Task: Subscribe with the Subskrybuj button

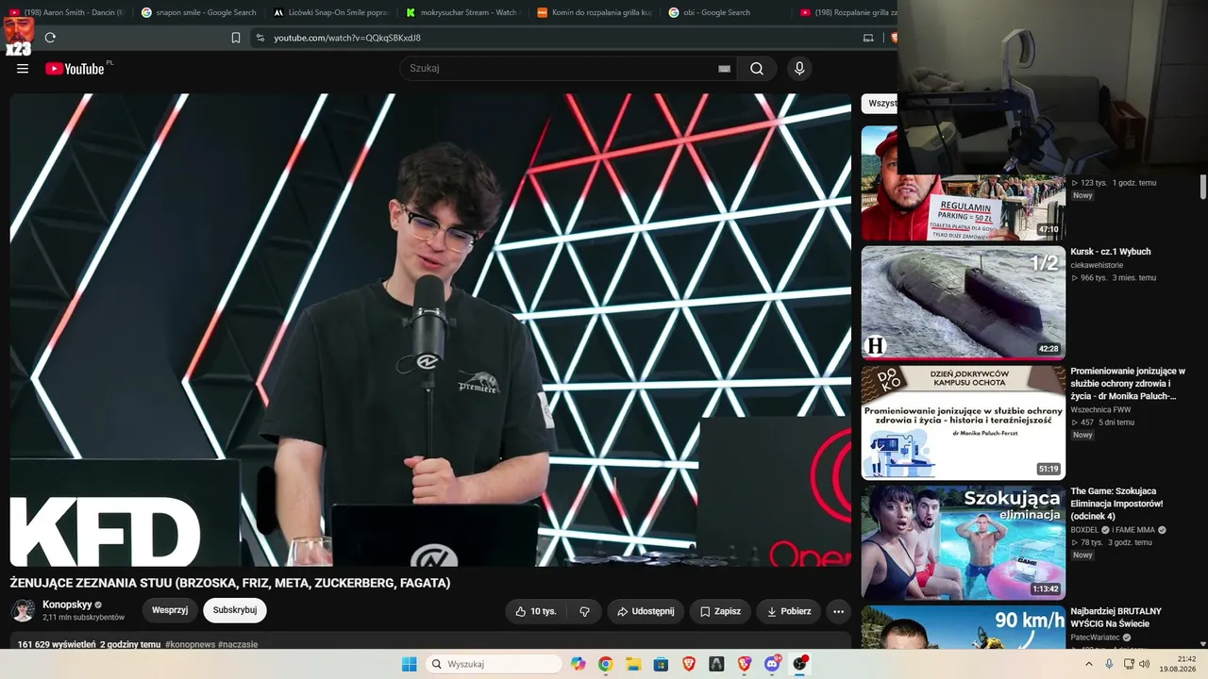Action: coord(235,610)
